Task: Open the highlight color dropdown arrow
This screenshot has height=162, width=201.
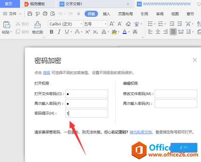Action: click(118, 32)
